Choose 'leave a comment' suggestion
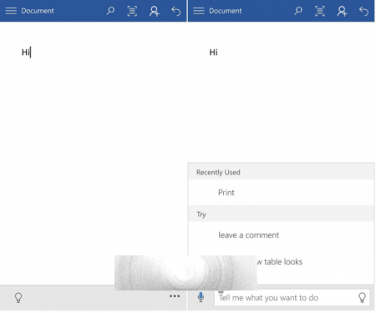 (x=281, y=235)
